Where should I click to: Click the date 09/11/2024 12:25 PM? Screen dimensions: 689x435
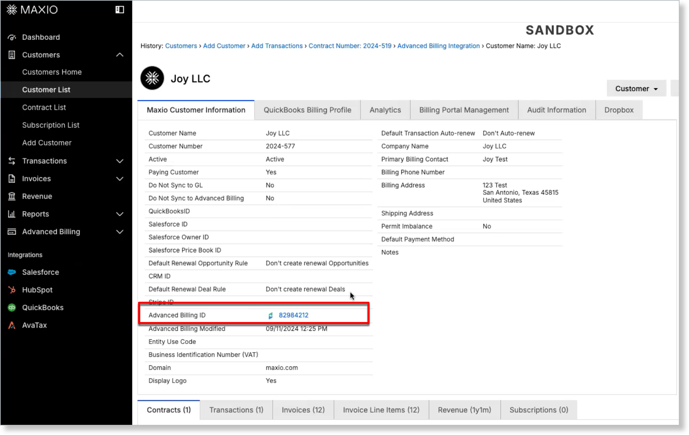point(296,329)
